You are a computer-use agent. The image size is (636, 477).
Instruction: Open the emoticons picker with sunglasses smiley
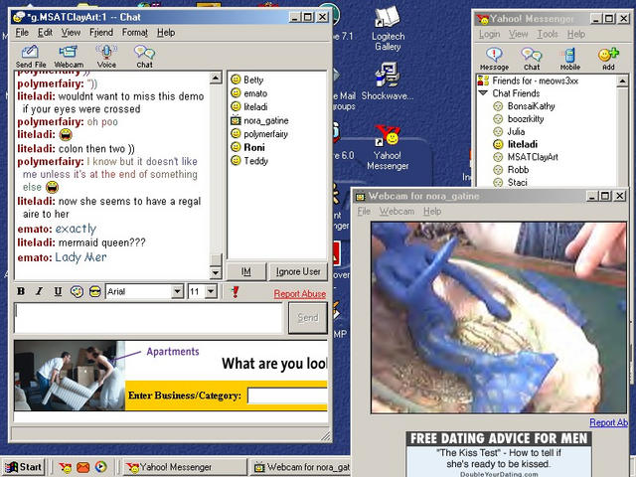[x=95, y=291]
